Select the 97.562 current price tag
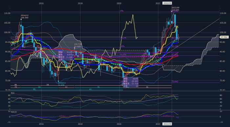 (224, 37)
